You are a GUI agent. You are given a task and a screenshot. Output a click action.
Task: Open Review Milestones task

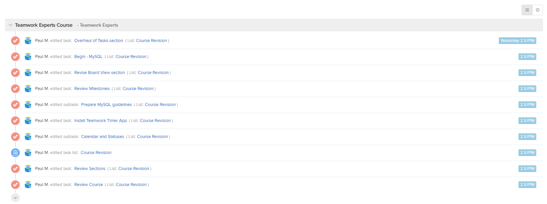pos(92,89)
